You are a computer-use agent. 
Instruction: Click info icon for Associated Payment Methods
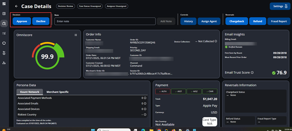coord(145,98)
